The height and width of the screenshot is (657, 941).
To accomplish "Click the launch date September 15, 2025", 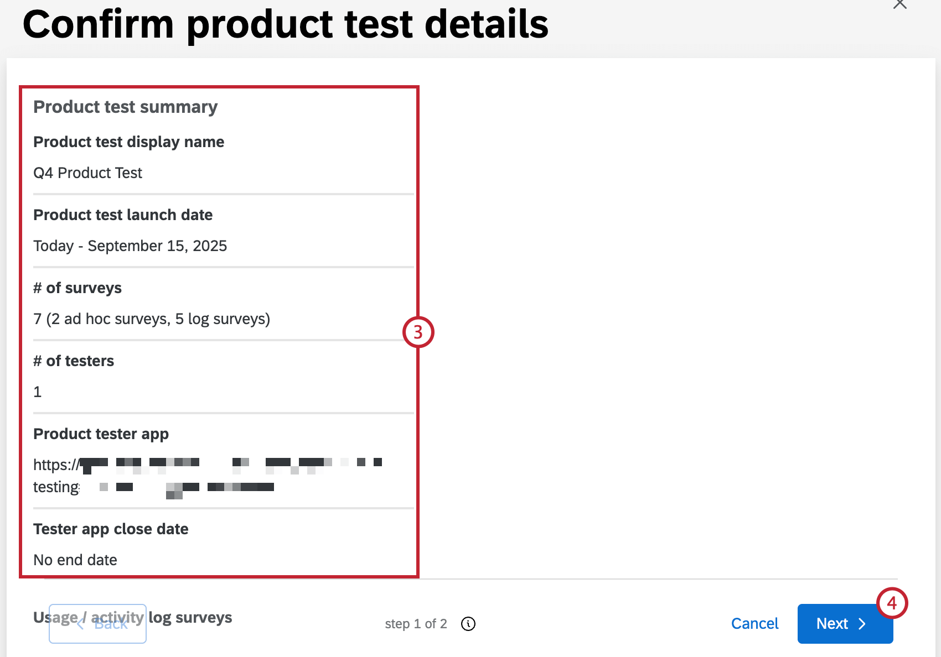I will point(130,246).
